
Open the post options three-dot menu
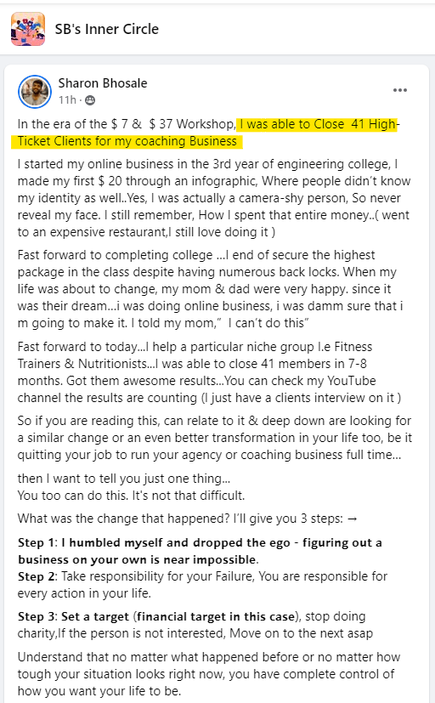coord(399,90)
